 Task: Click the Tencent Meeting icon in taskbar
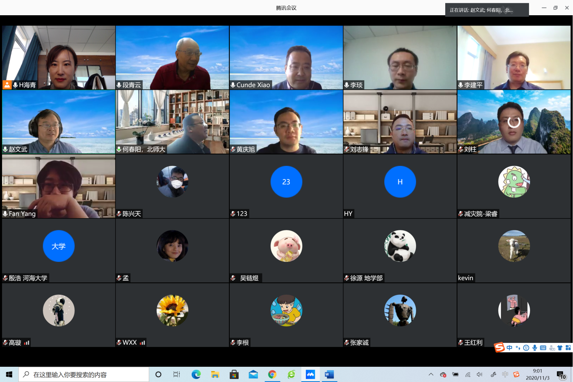[310, 374]
